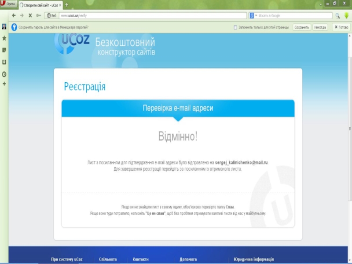This screenshot has height=264, width=352.
Task: Open Юридична інформація footer link
Action: [x=254, y=259]
